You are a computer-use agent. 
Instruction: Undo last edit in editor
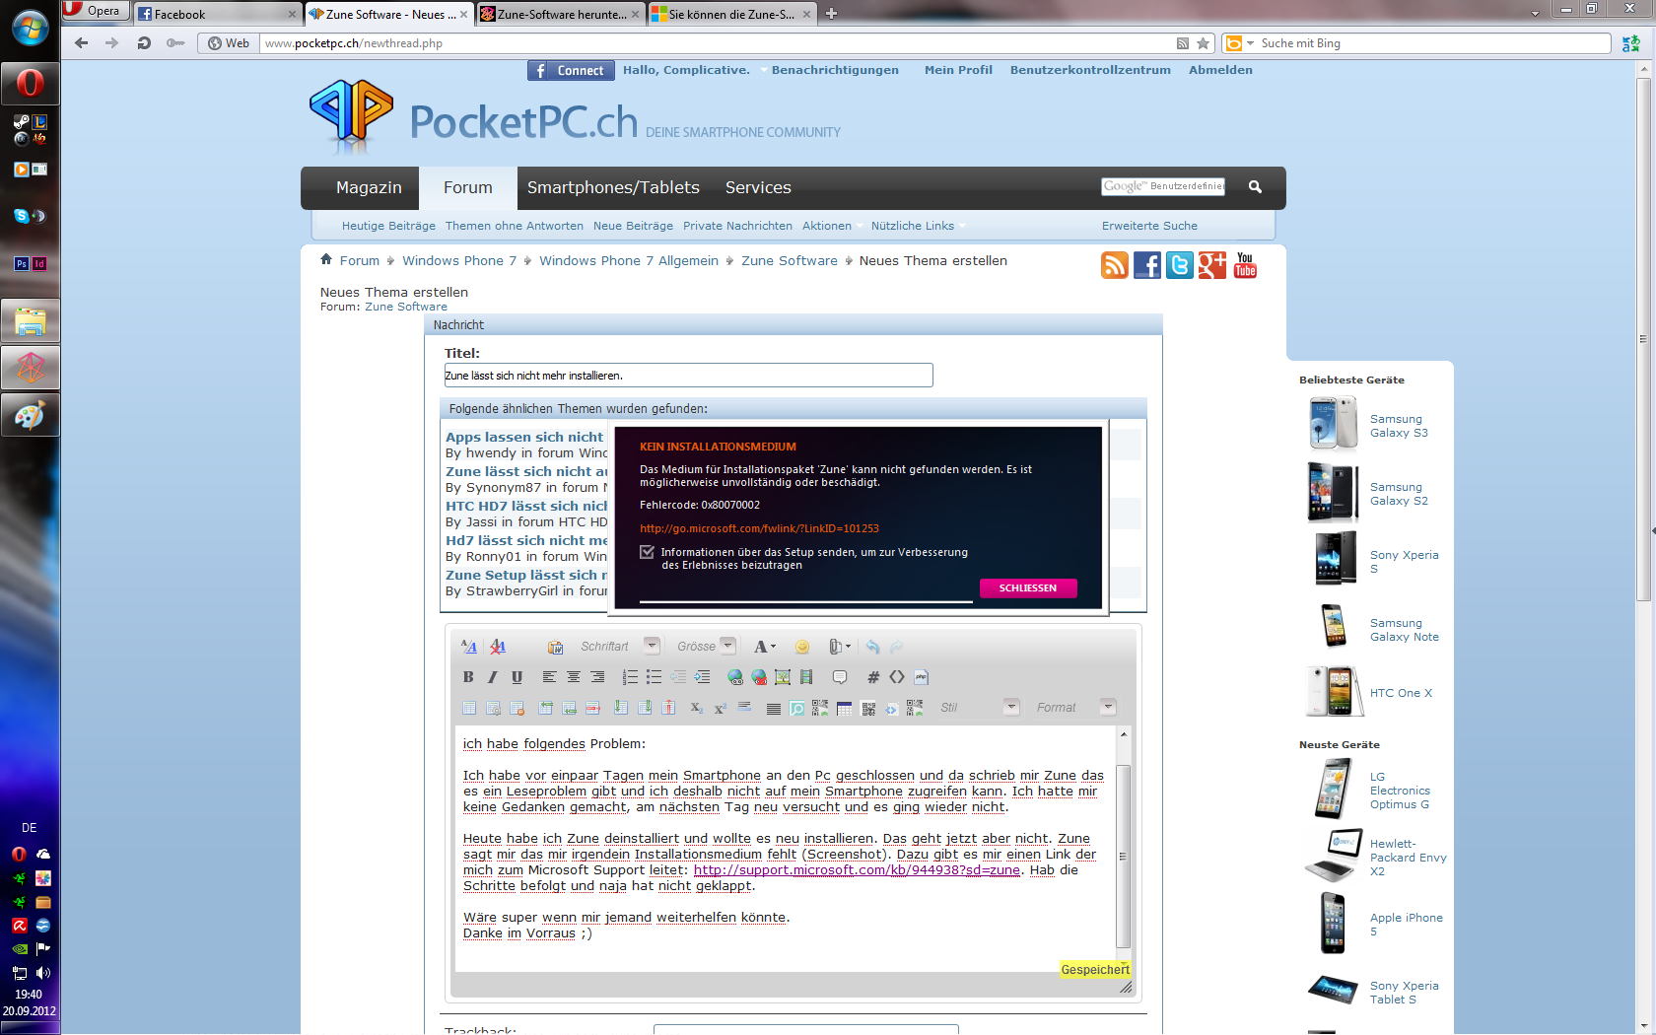click(x=872, y=647)
